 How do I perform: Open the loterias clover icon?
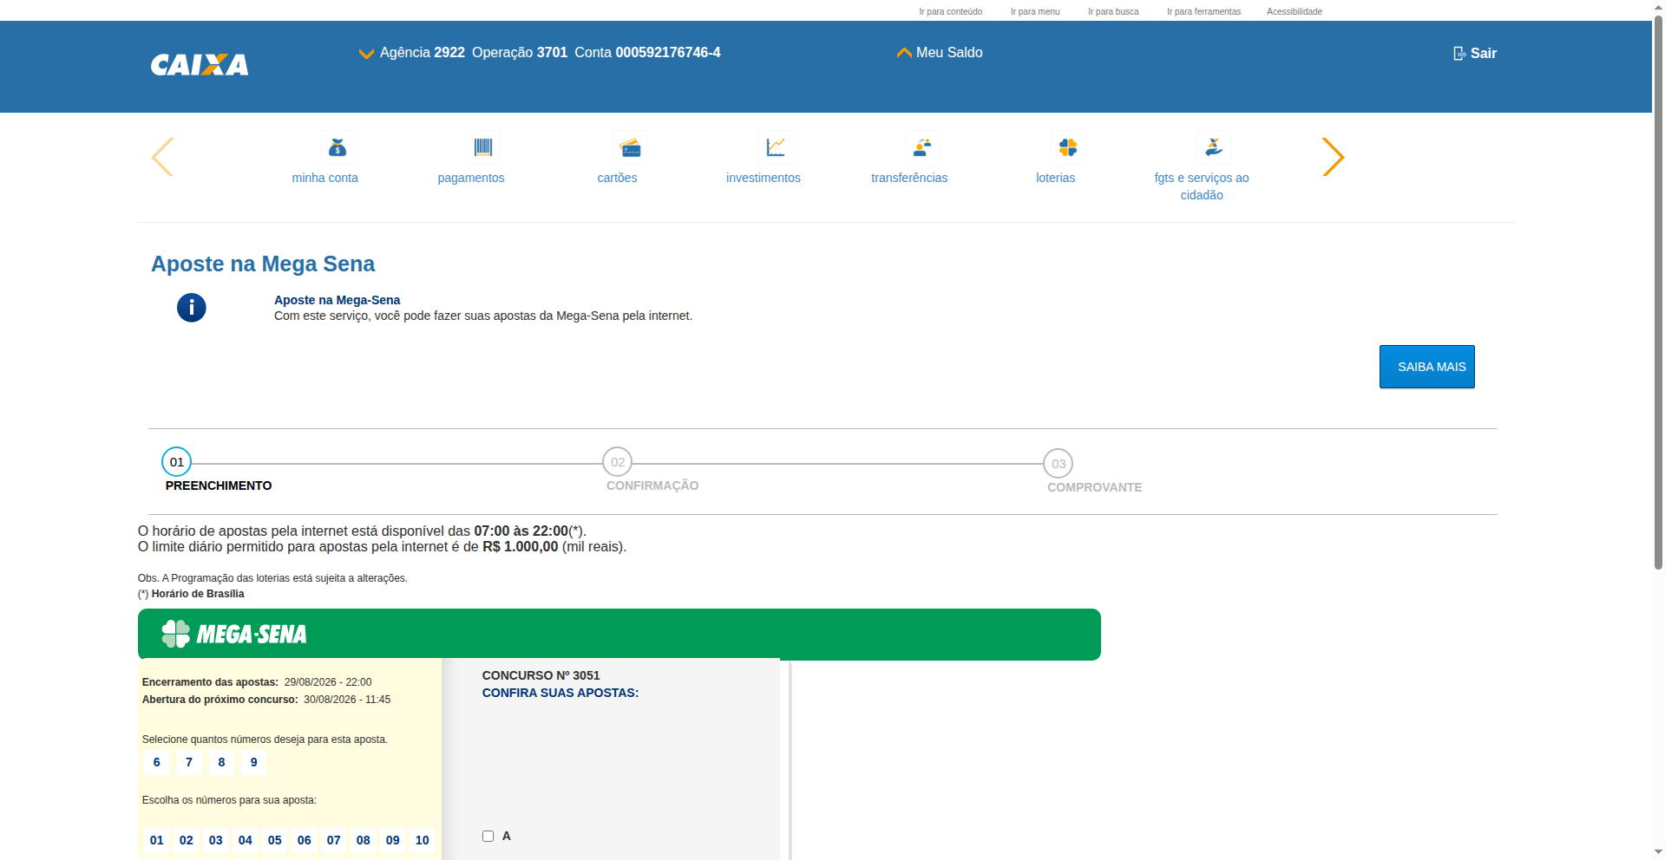click(1068, 147)
